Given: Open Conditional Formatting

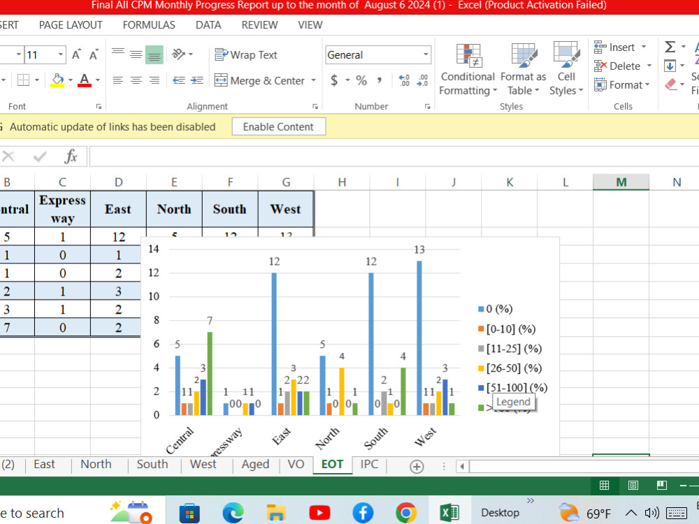Looking at the screenshot, I should [x=468, y=69].
